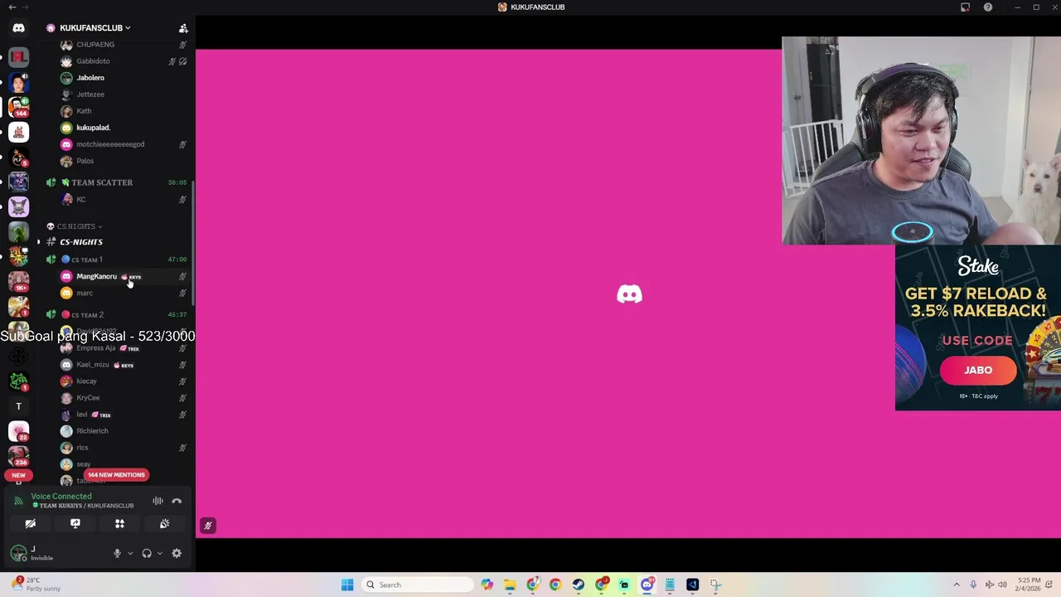Open File Explorer from the taskbar
This screenshot has width=1061, height=597.
coord(510,585)
